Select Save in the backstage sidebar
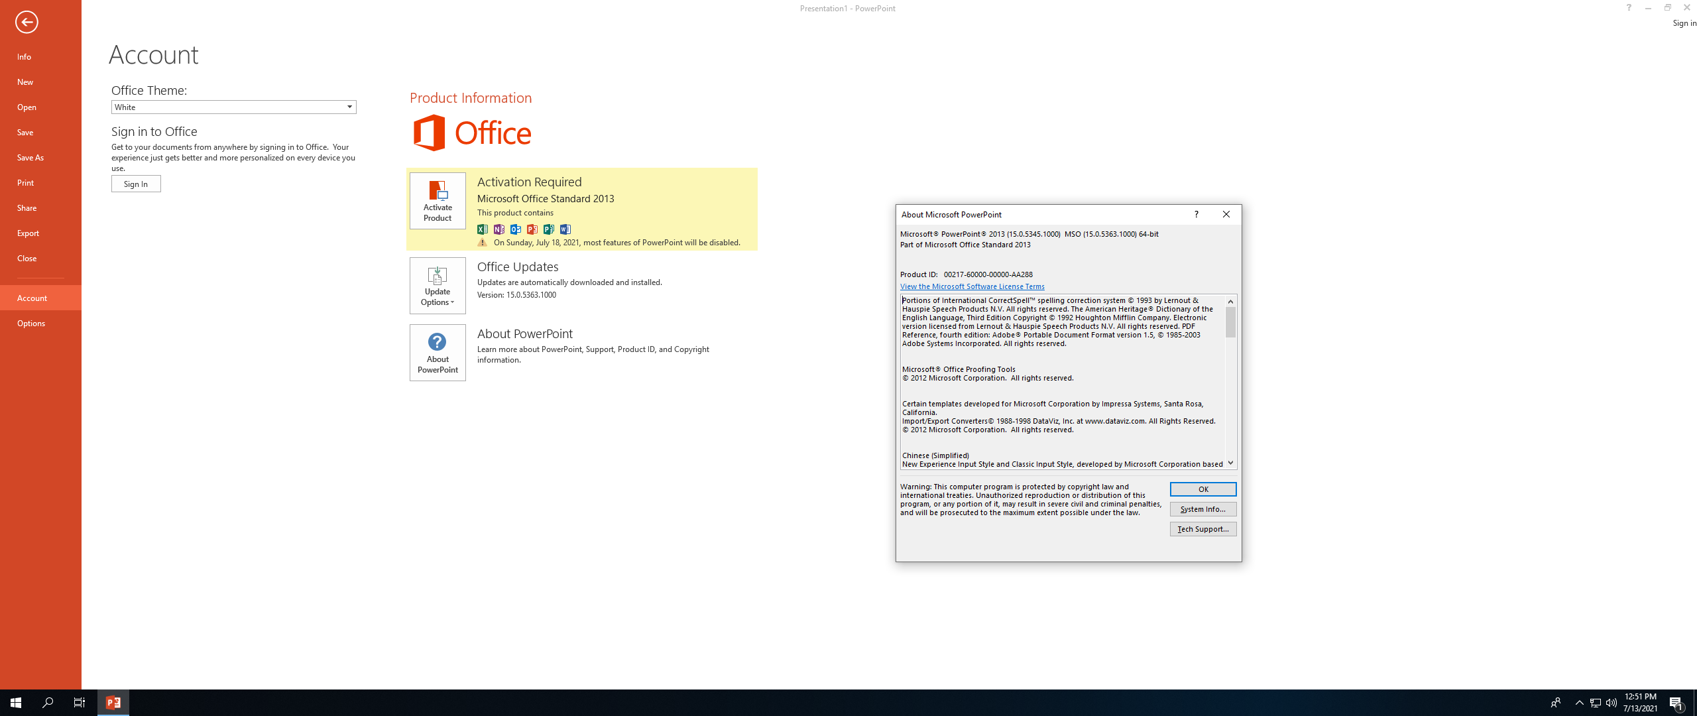Screen dimensions: 1697x716 (40, 133)
